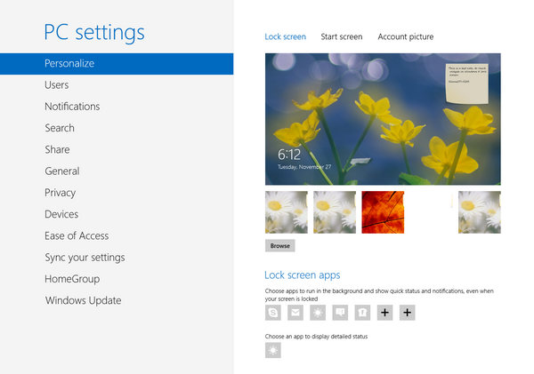Screen dimensions: 534x374
Task: Open Devices settings
Action: [61, 214]
